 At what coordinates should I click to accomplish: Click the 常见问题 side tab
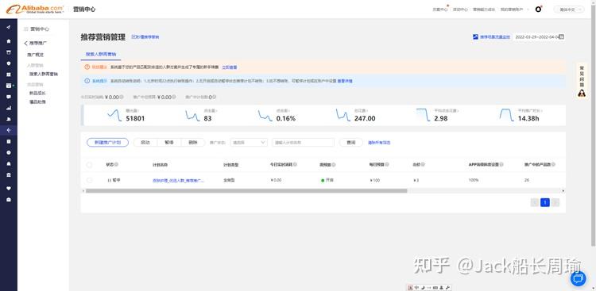coord(582,76)
